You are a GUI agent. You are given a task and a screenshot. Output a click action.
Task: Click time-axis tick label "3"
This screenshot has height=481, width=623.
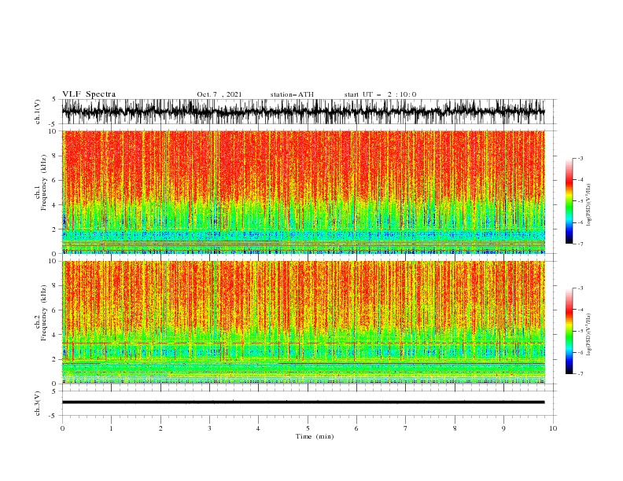click(209, 428)
